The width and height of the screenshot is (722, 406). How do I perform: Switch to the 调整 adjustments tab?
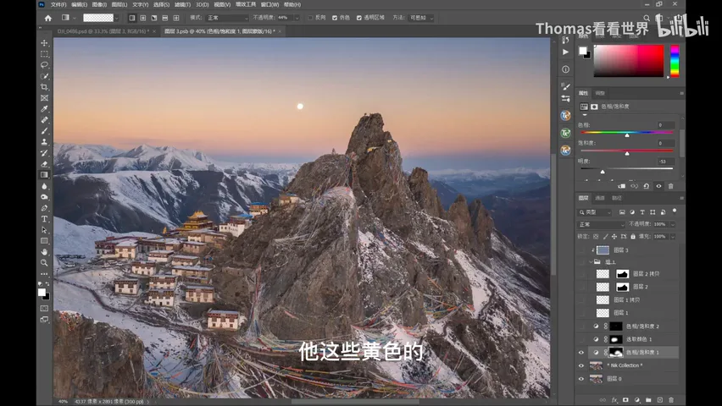600,93
